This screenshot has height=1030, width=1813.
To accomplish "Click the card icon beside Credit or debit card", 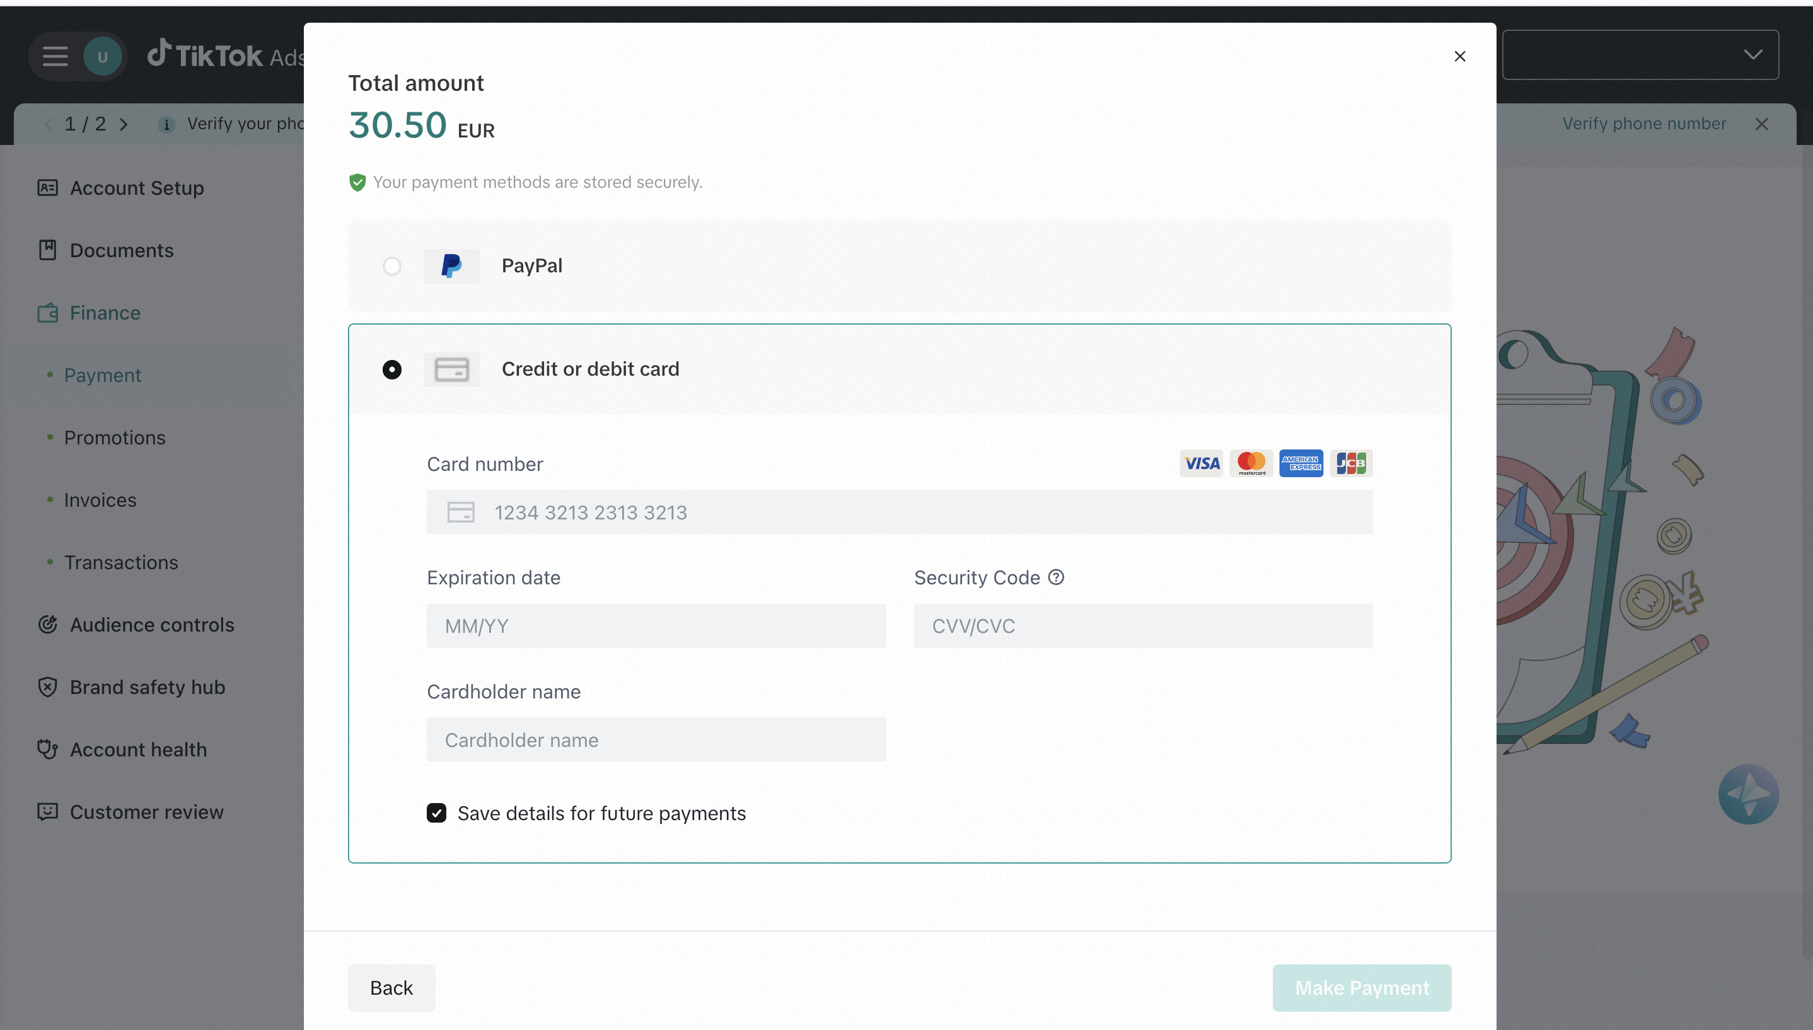I will [x=451, y=369].
